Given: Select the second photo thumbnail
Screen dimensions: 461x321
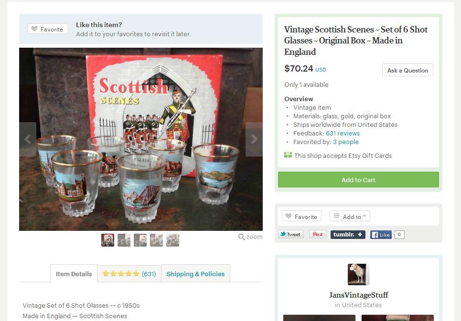Looking at the screenshot, I should (x=124, y=240).
